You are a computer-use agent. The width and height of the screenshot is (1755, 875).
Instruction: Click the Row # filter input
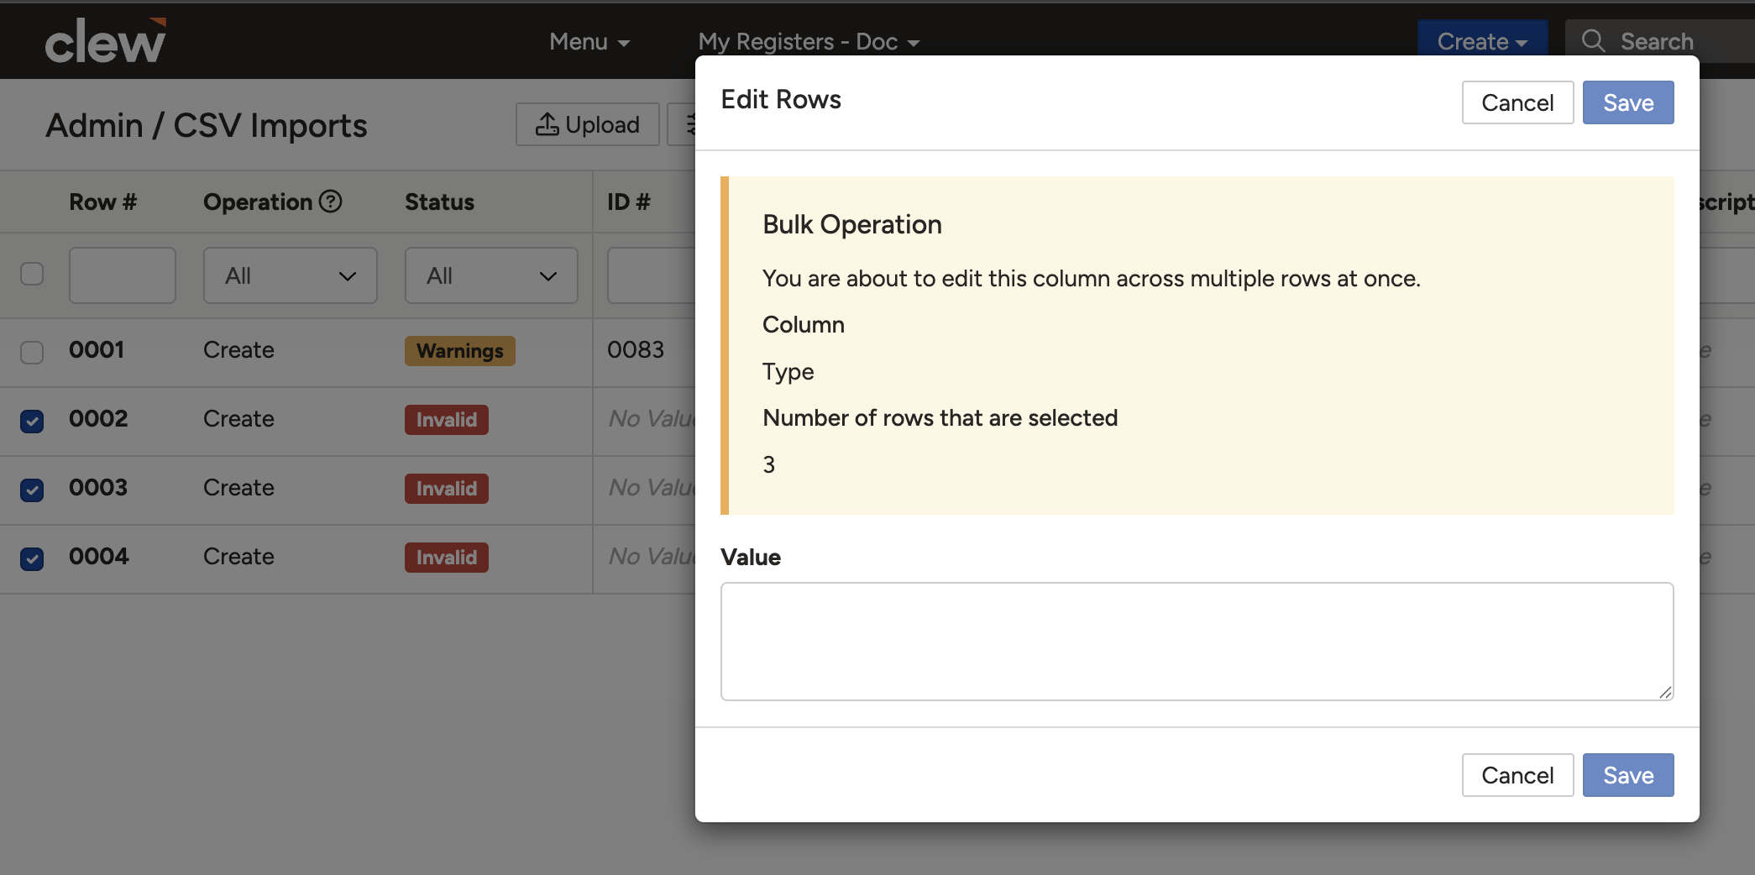click(123, 275)
